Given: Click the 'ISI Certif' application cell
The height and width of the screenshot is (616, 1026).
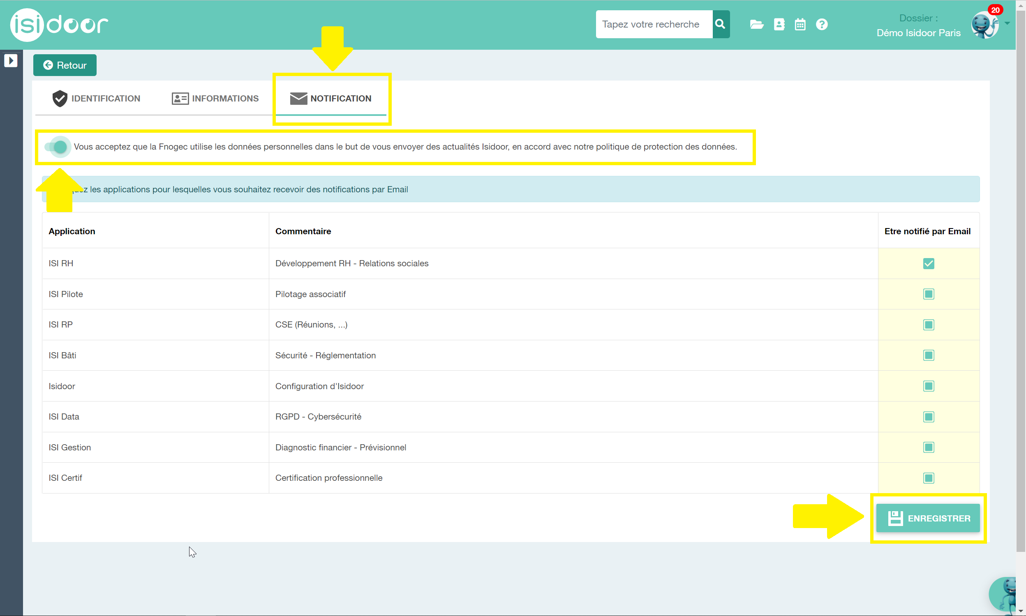Looking at the screenshot, I should pyautogui.click(x=155, y=478).
